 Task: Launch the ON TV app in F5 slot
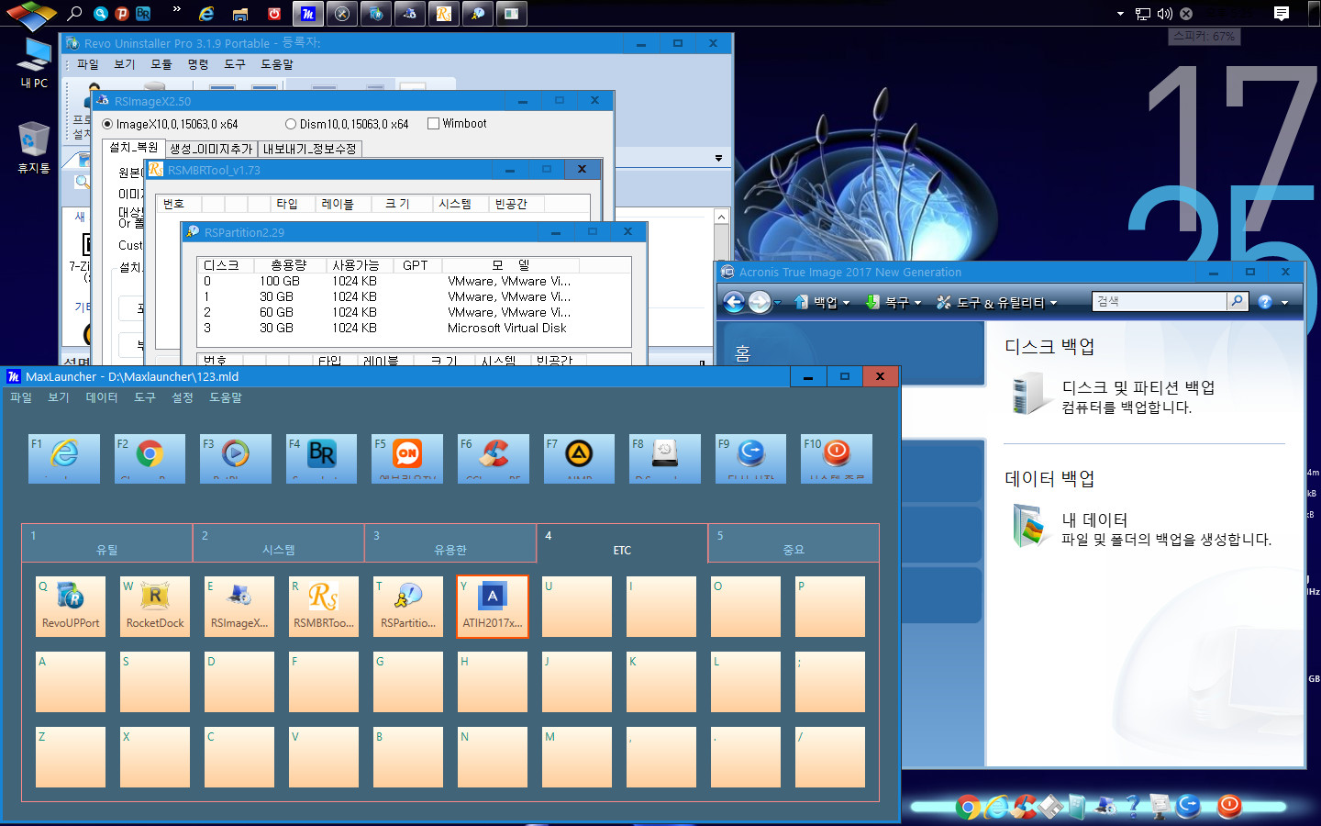(407, 458)
